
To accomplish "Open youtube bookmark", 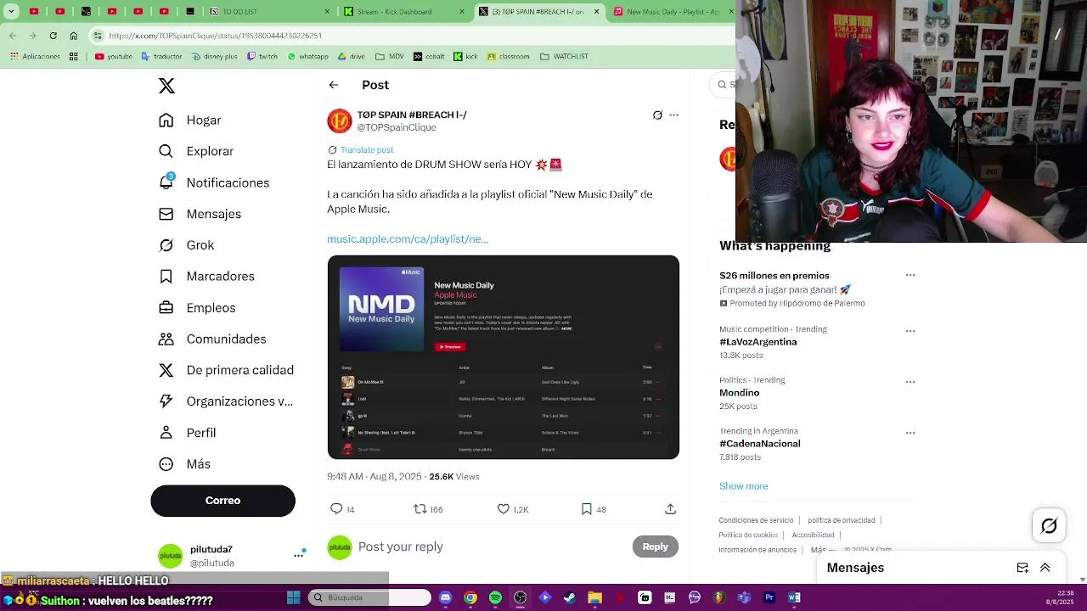I will click(114, 57).
